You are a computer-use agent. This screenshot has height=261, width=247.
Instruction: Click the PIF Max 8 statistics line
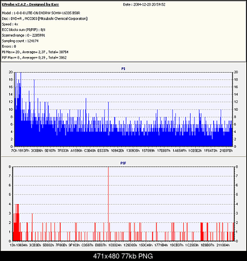pos(34,58)
